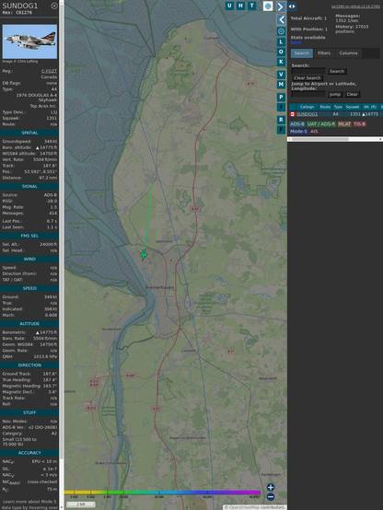This screenshot has width=383, height=510.
Task: Click the Jump button
Action: tap(335, 94)
